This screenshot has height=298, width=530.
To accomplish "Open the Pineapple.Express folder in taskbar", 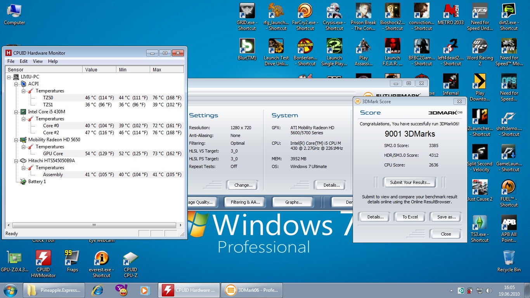I will pos(54,290).
